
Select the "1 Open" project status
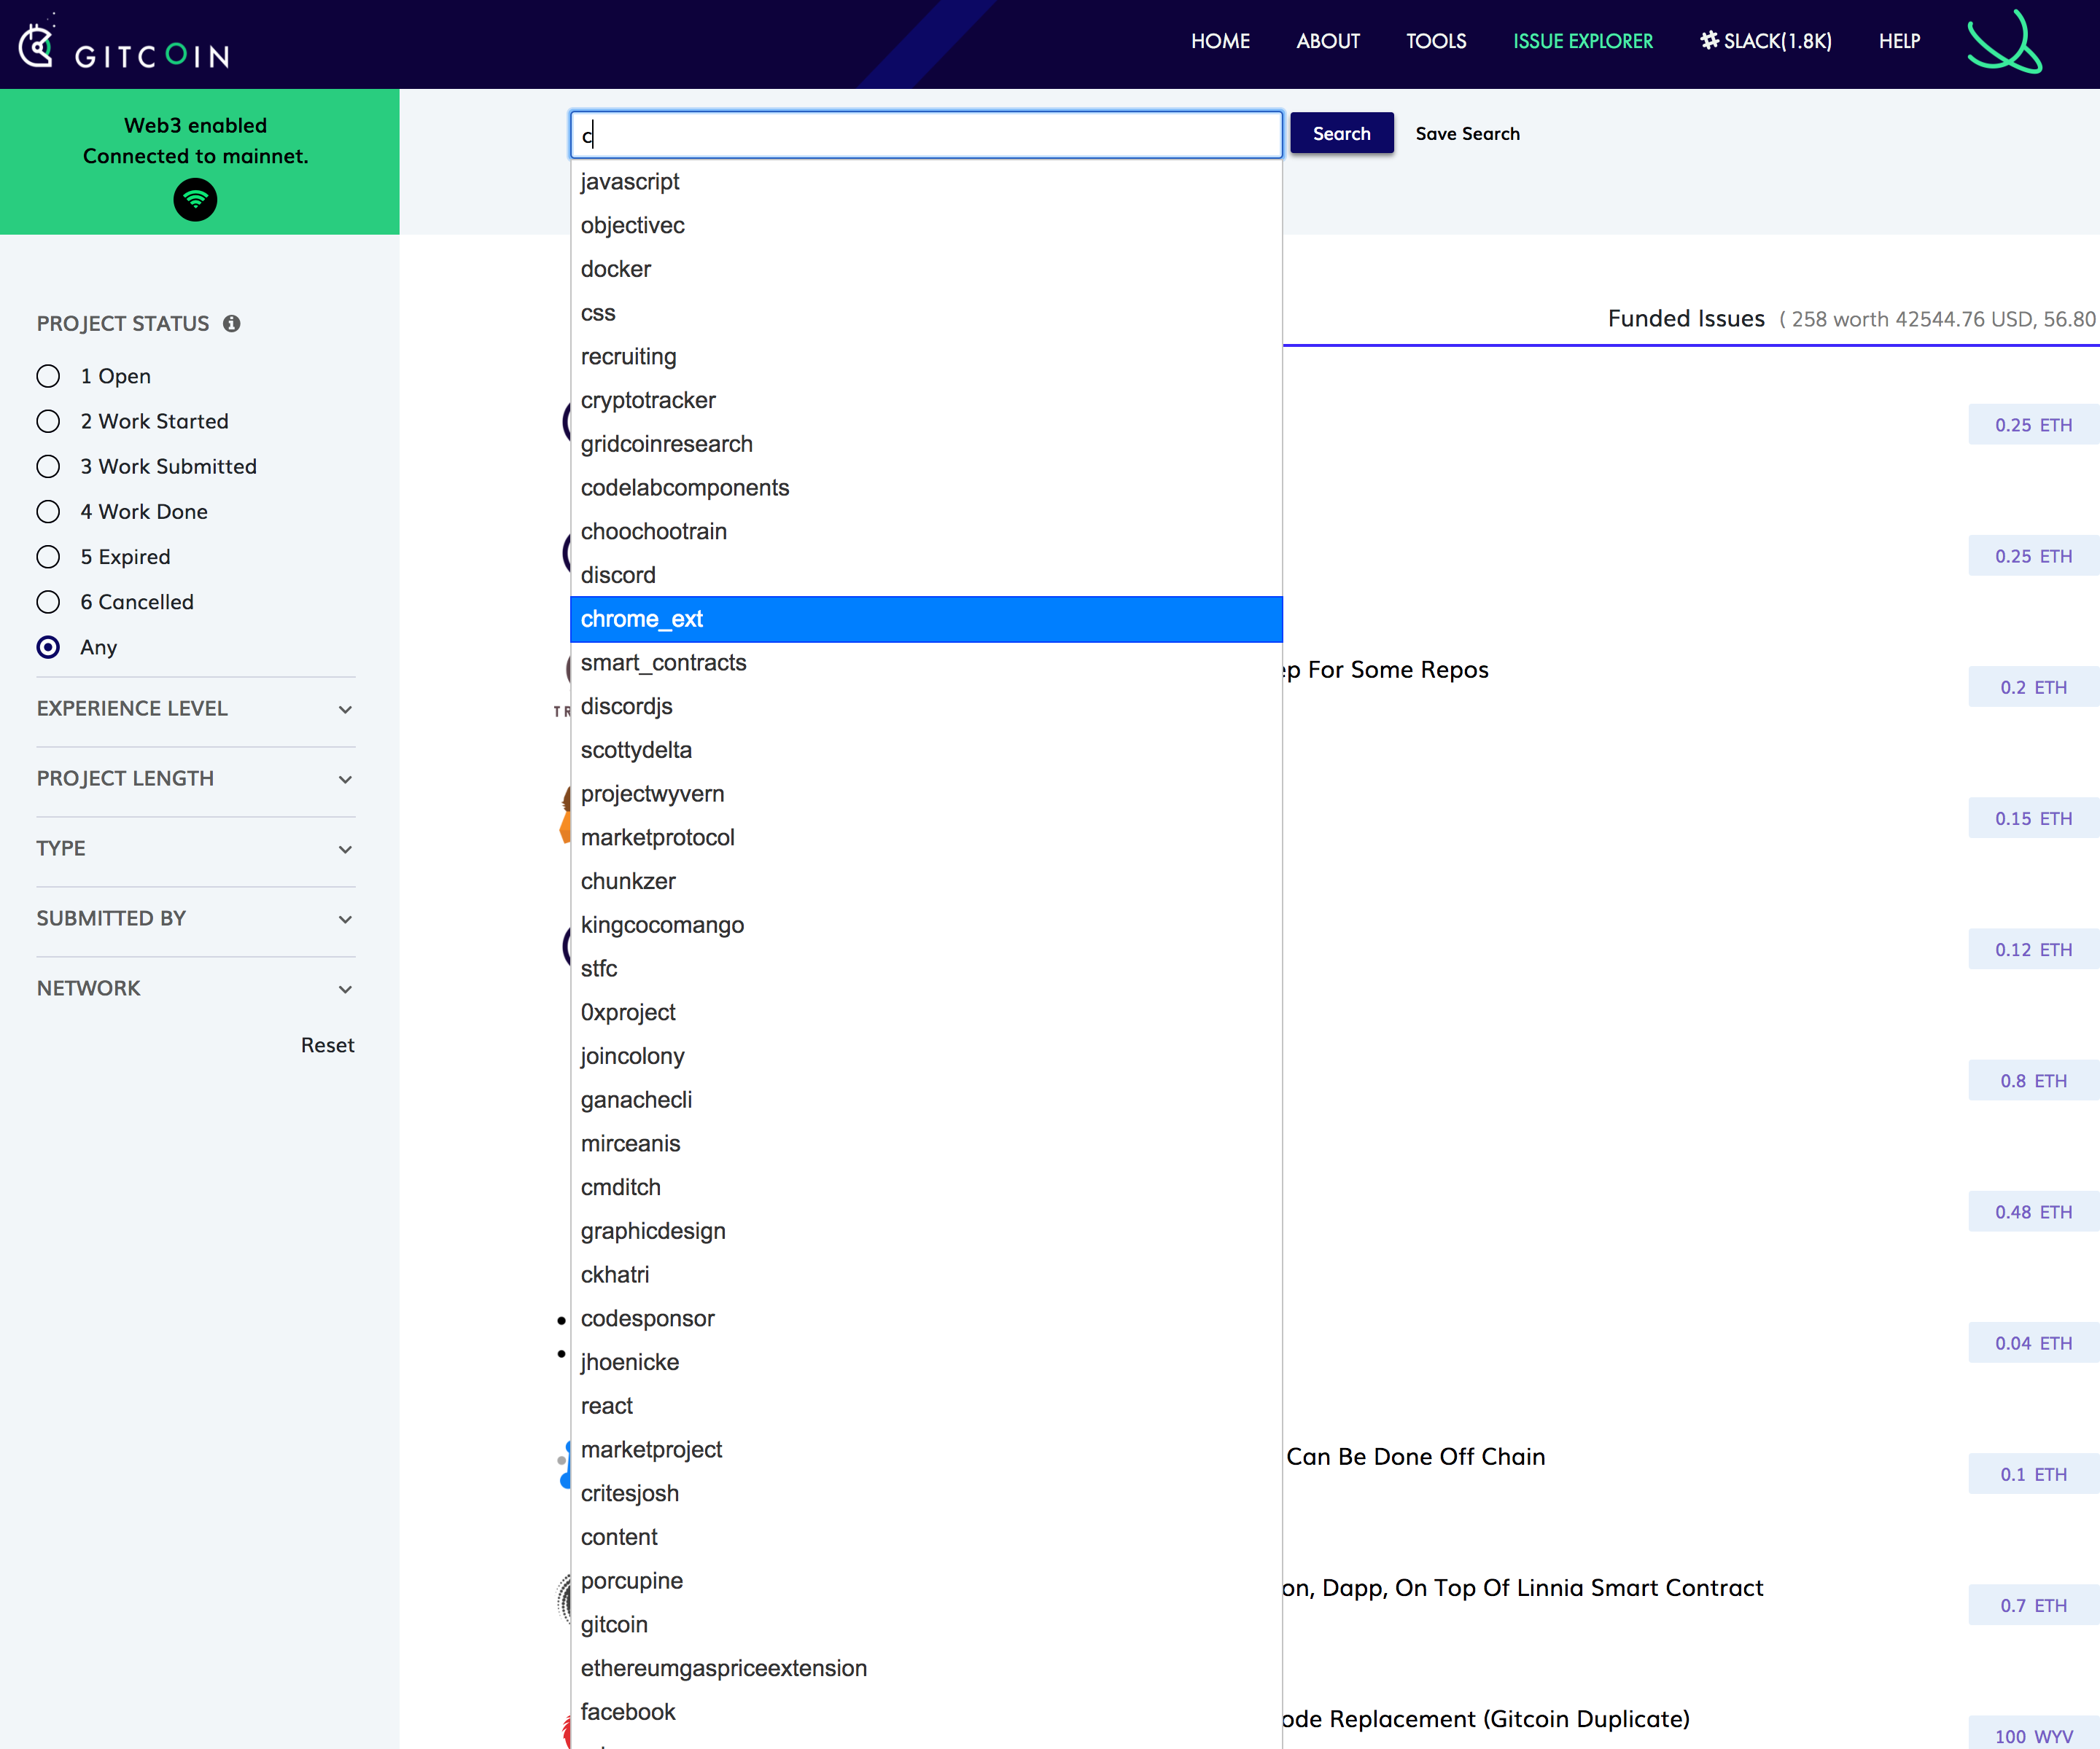(x=48, y=376)
